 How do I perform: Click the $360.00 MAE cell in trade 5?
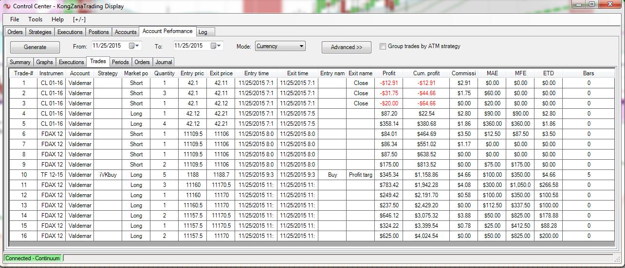(x=492, y=124)
